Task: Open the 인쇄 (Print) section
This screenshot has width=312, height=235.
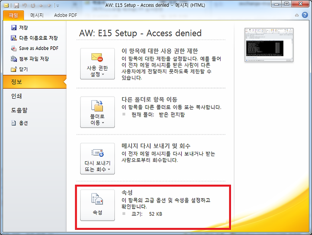Action: 16,96
